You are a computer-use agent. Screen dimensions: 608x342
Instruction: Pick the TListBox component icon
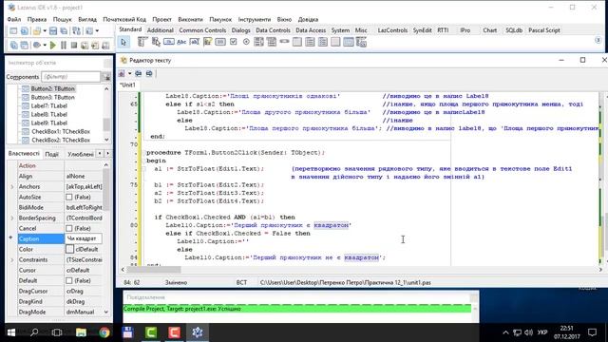(258, 42)
